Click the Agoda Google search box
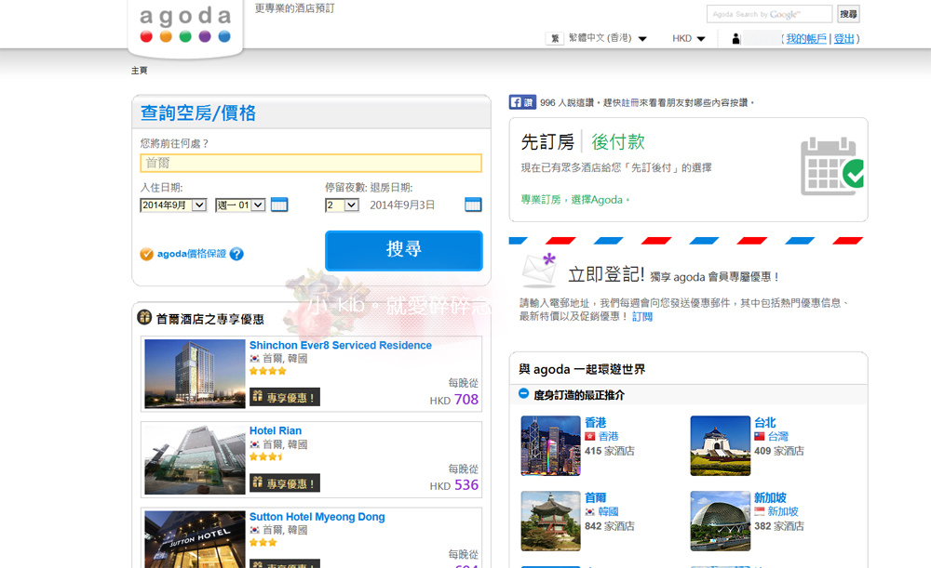 click(770, 14)
